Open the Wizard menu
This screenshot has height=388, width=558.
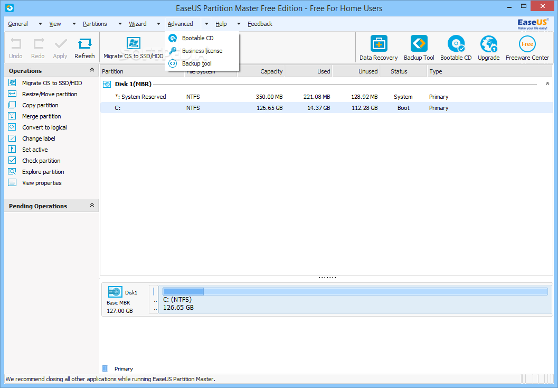point(138,24)
